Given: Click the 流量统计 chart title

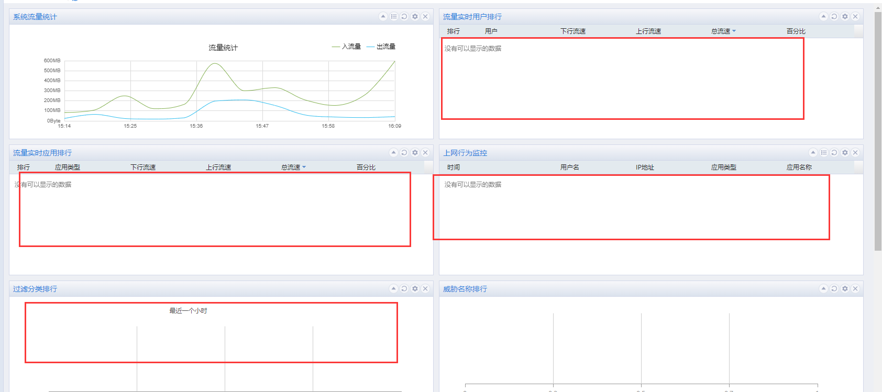Looking at the screenshot, I should pos(223,48).
